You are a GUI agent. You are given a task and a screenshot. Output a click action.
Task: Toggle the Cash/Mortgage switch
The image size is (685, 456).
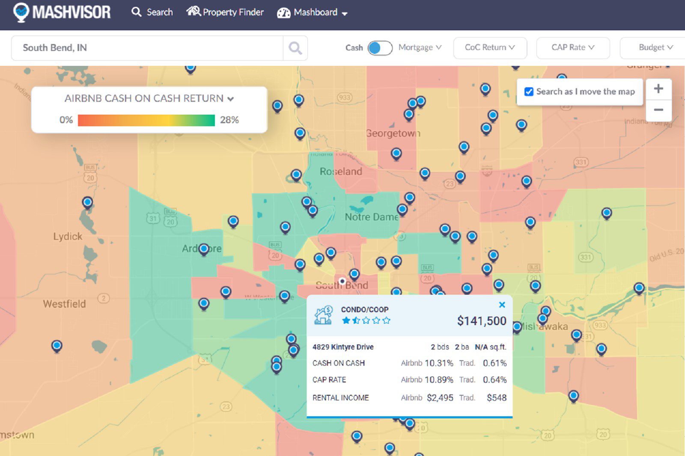click(x=380, y=48)
